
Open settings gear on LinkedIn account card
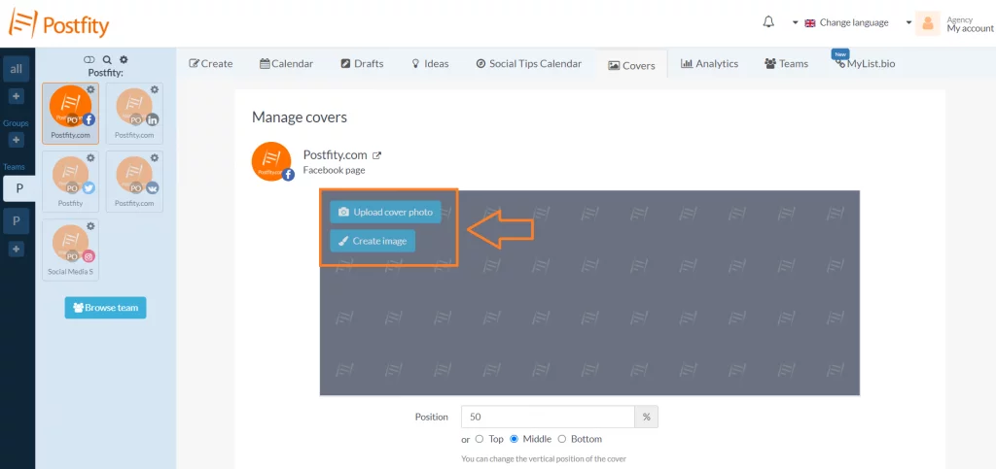155,90
